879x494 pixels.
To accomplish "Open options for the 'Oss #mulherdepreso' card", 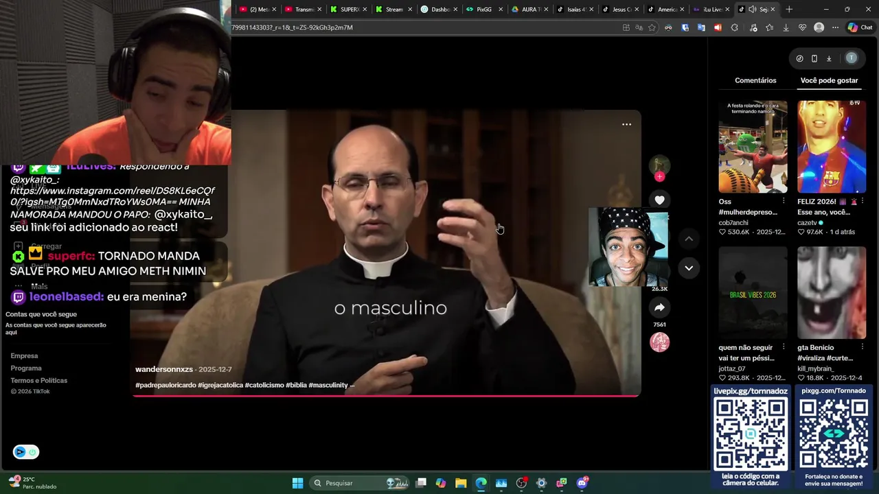I will click(x=784, y=202).
